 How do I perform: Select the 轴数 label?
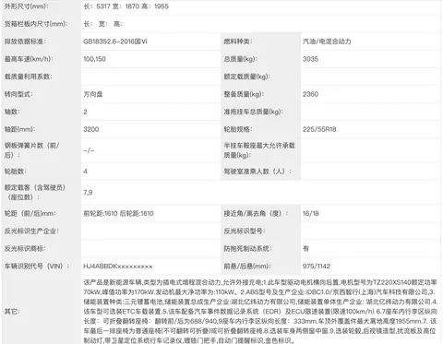12,112
